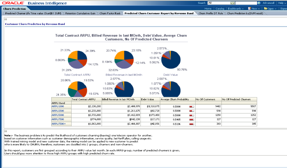The height and width of the screenshot is (168, 287).
Task: Drill into ARPU1000 band link
Action: click(58, 107)
